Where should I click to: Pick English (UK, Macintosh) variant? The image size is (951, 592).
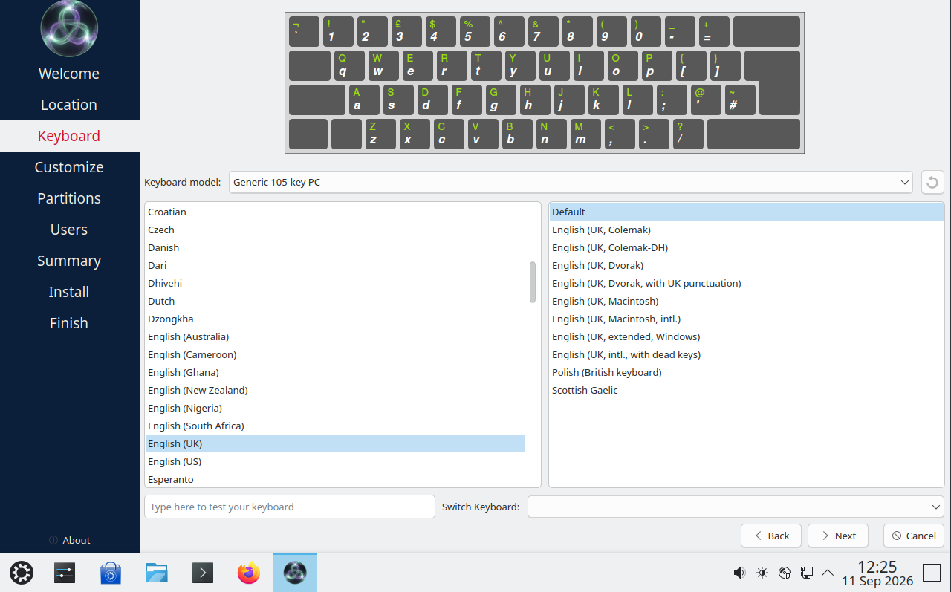tap(746, 301)
